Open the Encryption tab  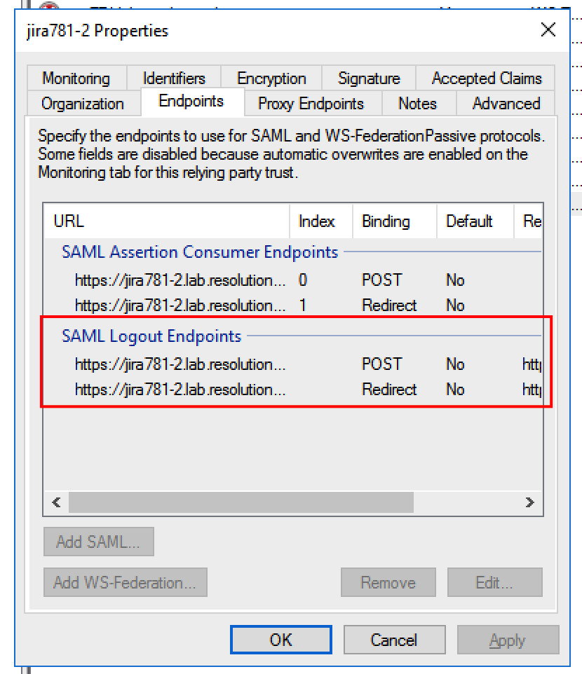271,78
